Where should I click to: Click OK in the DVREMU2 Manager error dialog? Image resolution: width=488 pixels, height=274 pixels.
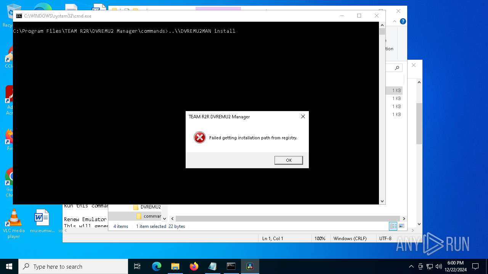pyautogui.click(x=289, y=160)
